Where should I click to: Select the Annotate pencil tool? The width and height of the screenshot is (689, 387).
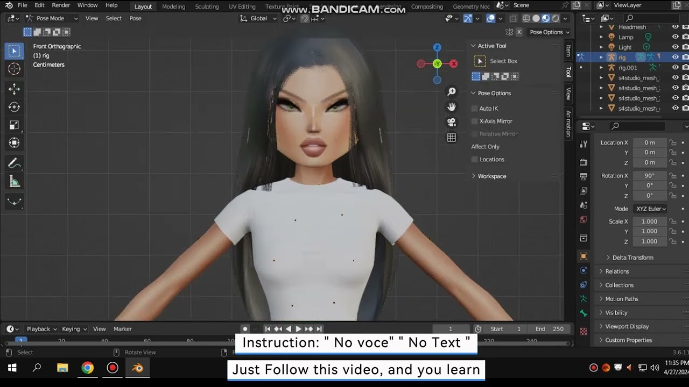[x=15, y=163]
